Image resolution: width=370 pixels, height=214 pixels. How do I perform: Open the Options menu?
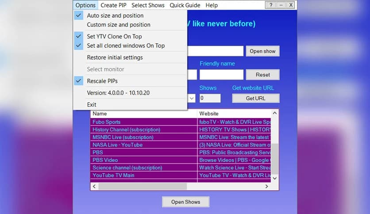pyautogui.click(x=85, y=5)
